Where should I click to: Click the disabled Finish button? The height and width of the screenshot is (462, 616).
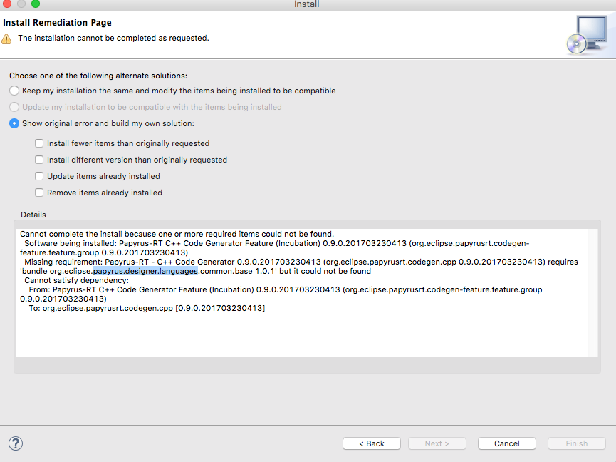tap(577, 443)
